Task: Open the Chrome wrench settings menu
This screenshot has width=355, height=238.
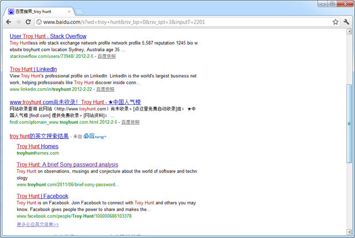Action: tap(346, 22)
